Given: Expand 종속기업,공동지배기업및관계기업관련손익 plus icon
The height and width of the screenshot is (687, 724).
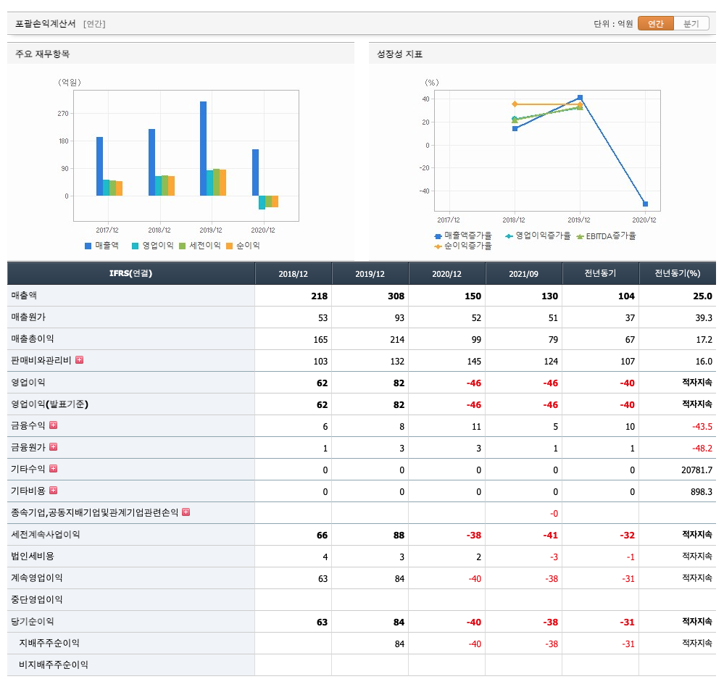Looking at the screenshot, I should pos(186,512).
